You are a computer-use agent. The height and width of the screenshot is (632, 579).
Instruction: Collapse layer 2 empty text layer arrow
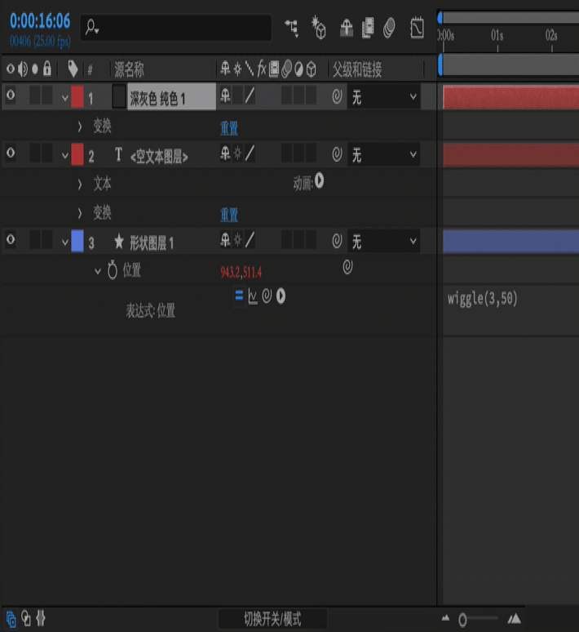point(64,156)
